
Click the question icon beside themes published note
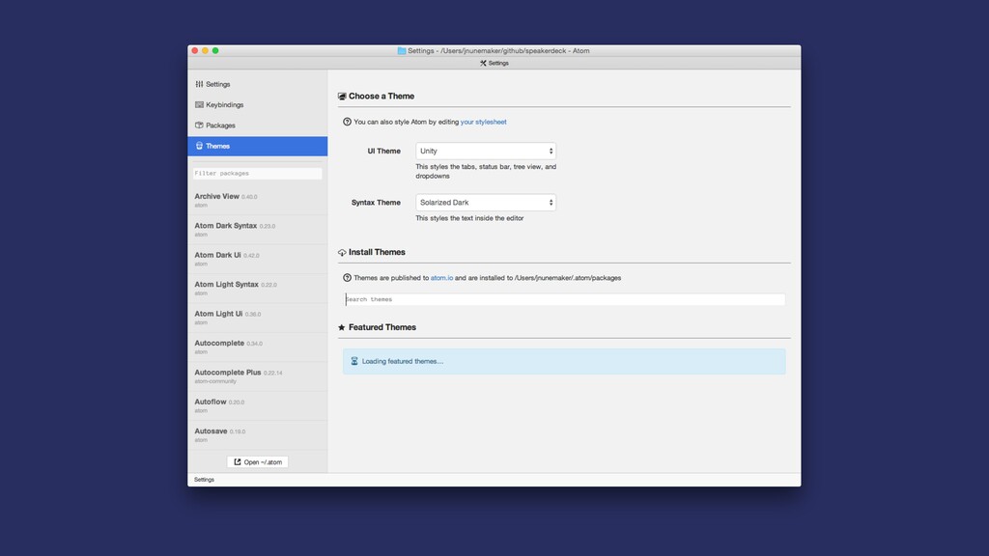click(347, 277)
